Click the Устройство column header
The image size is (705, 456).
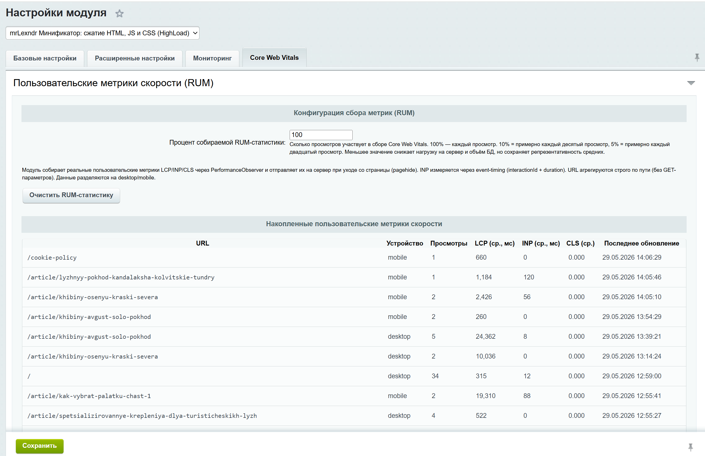pos(405,243)
